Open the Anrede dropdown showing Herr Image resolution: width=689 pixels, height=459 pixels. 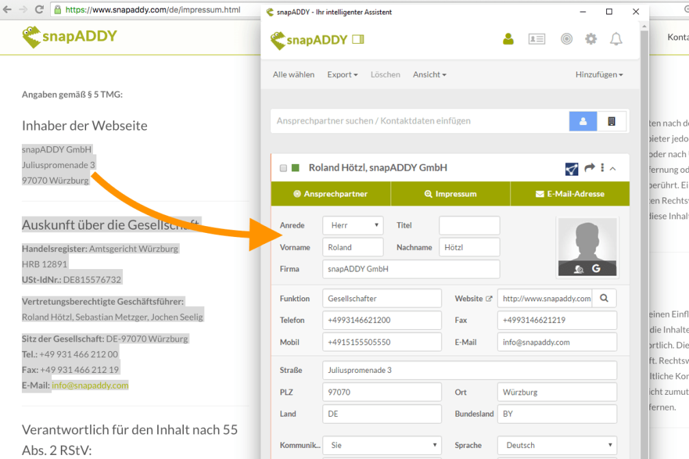(x=353, y=225)
